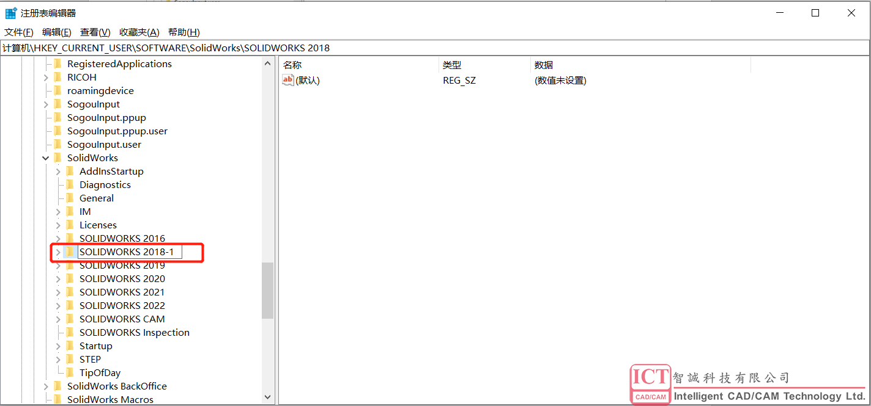Screen dimensions: 871x406
Task: Click the folder icon beside SOLIDWORKS 2021
Action: click(x=70, y=292)
